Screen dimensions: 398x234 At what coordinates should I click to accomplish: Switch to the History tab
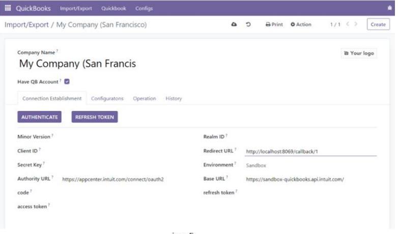point(174,99)
